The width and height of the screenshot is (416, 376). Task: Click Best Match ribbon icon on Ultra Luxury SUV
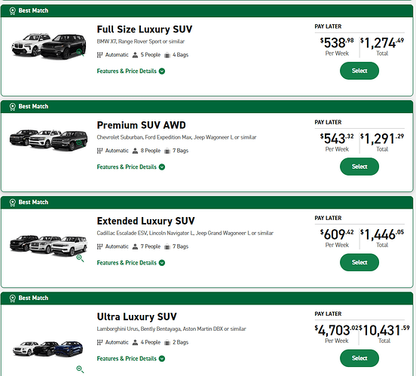tap(13, 298)
